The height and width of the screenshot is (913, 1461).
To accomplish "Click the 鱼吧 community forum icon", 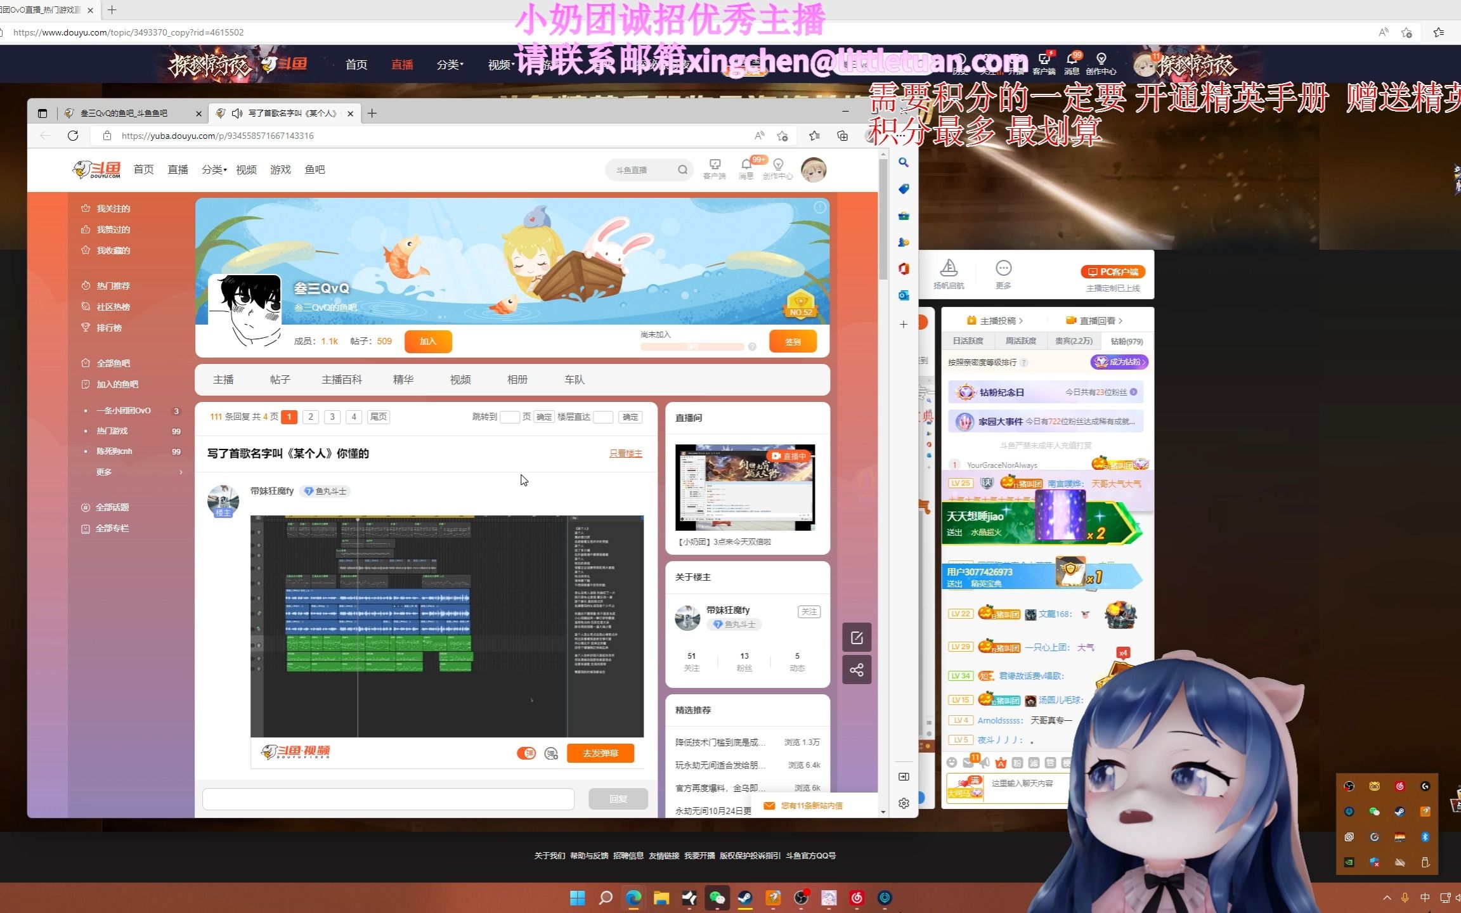I will (315, 169).
